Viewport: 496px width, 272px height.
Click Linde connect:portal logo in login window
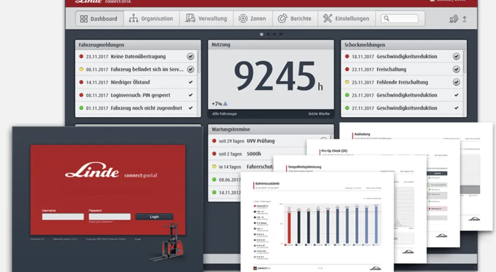coord(111,171)
